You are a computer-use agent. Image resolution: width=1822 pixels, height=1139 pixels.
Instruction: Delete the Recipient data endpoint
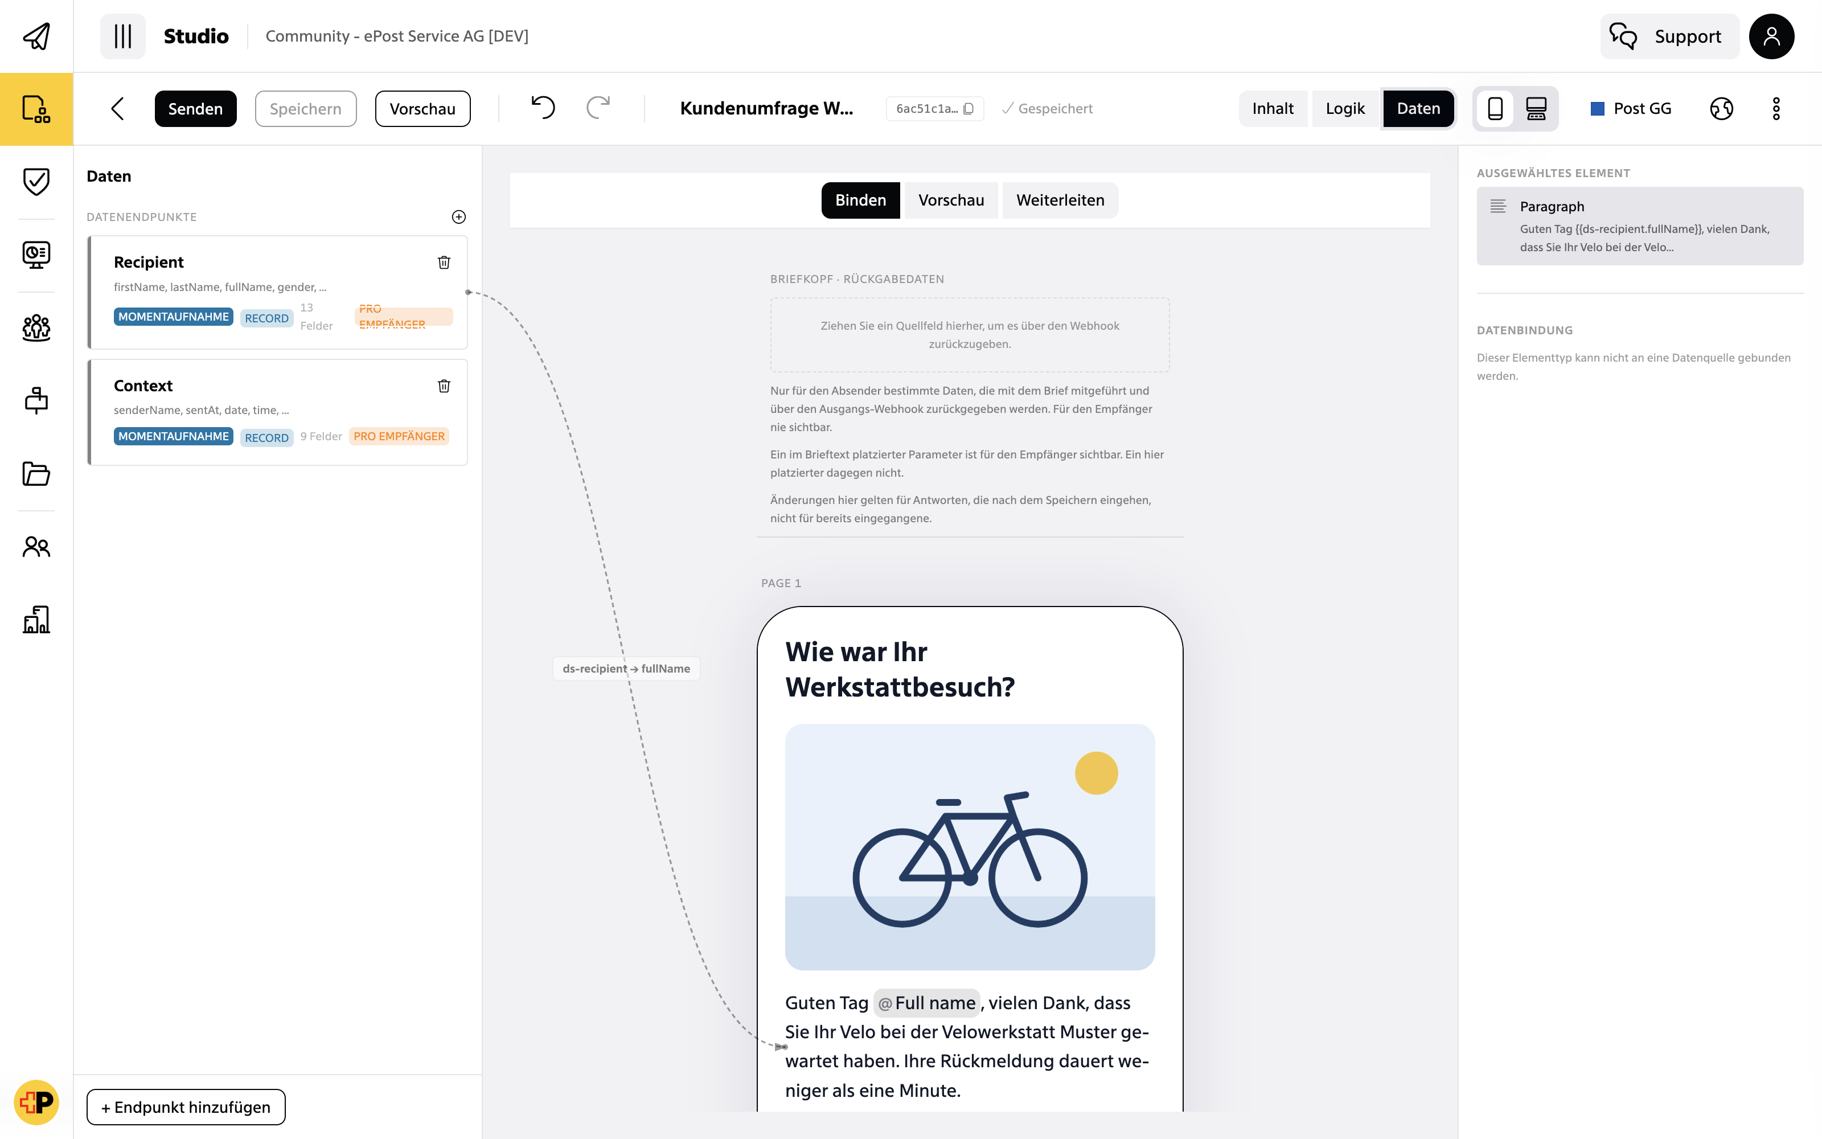(444, 262)
